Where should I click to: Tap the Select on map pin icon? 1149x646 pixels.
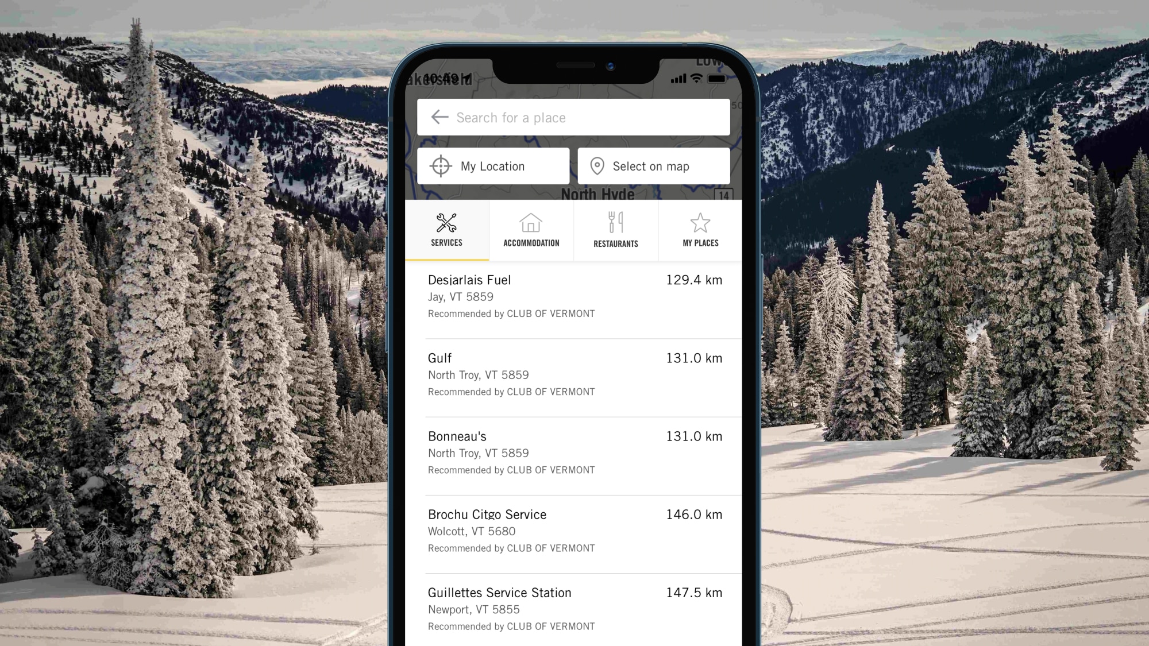coord(598,165)
